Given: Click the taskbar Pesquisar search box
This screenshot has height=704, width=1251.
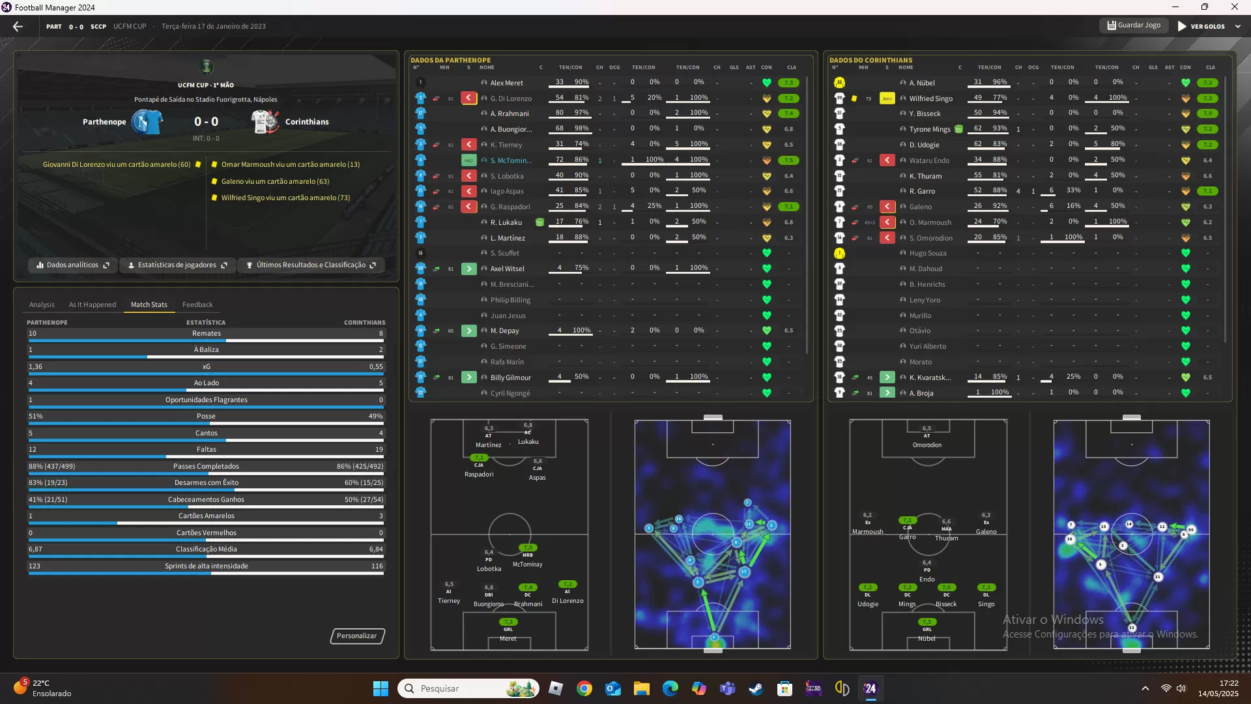Looking at the screenshot, I should coord(468,688).
